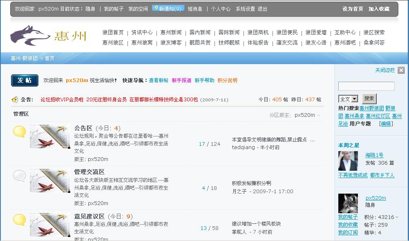Open the 公告区 forum board thumbnail image
This screenshot has height=241, width=409.
coord(50,136)
